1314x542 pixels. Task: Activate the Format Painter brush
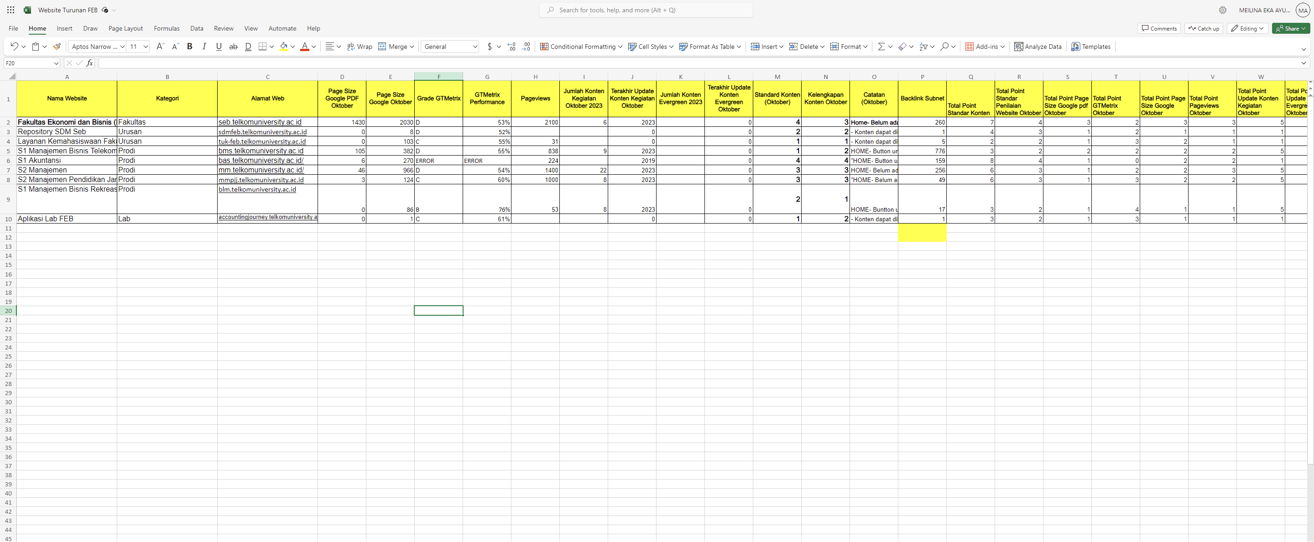57,47
